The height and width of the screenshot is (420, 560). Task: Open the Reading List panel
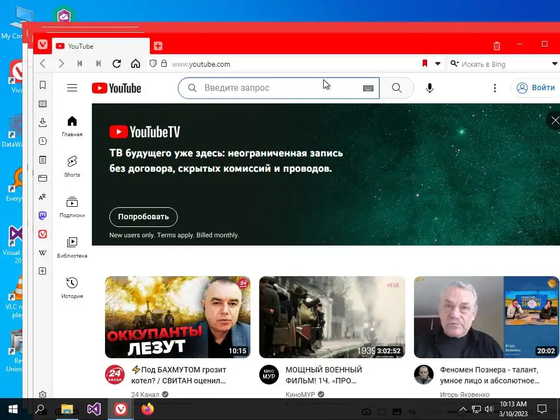pos(43,104)
